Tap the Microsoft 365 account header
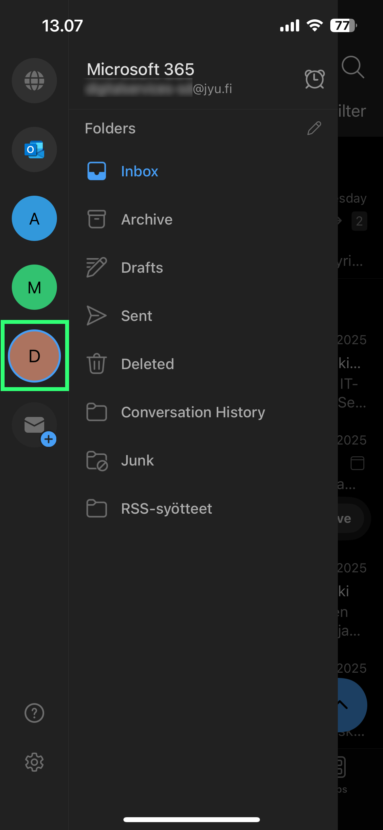This screenshot has width=383, height=830. 159,79
